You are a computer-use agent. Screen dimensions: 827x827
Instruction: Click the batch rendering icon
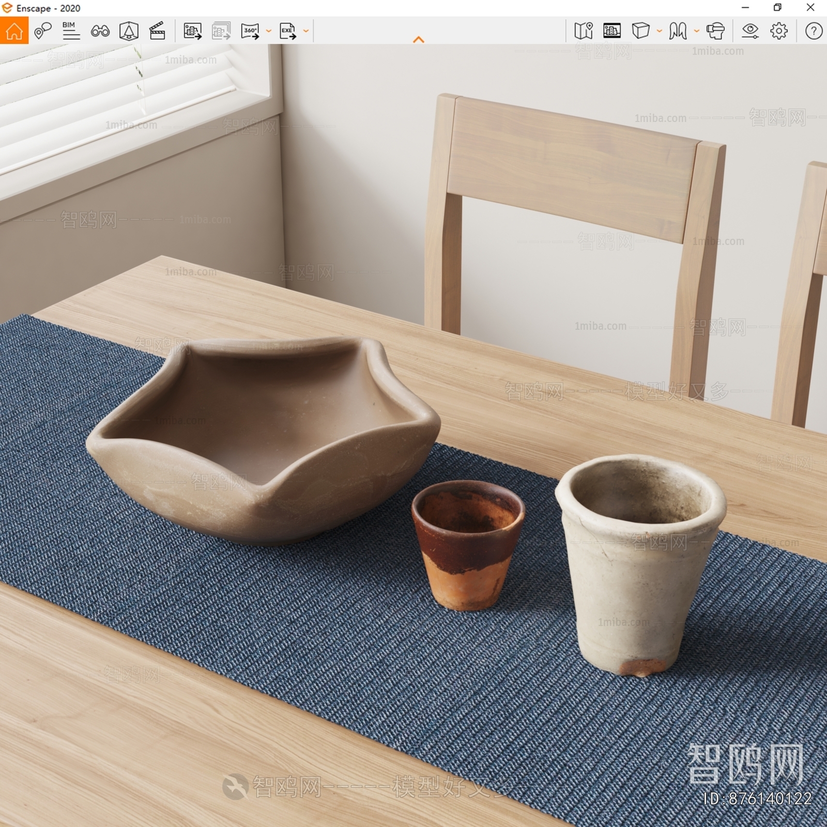tap(221, 31)
